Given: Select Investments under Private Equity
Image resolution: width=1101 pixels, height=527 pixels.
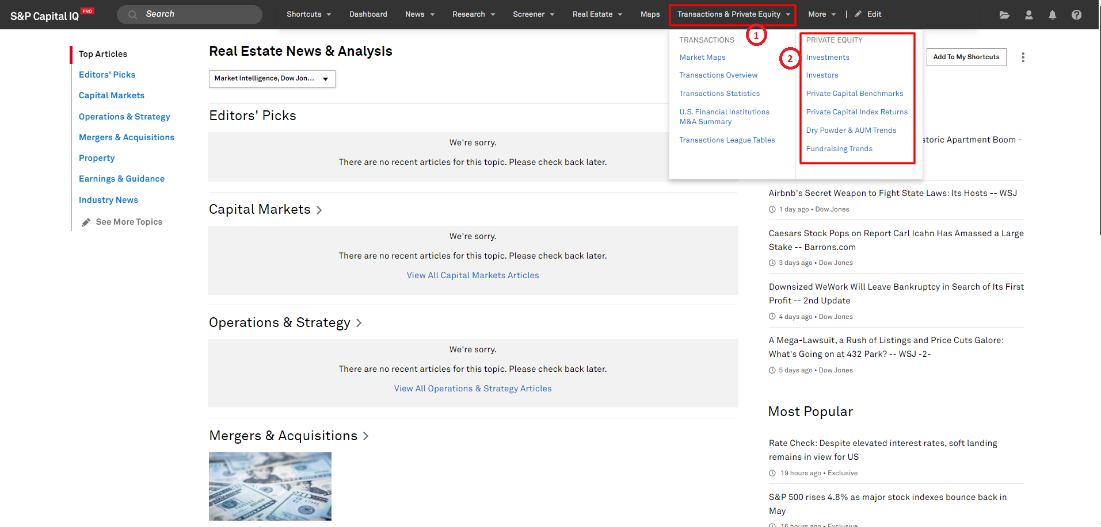Looking at the screenshot, I should coord(828,57).
